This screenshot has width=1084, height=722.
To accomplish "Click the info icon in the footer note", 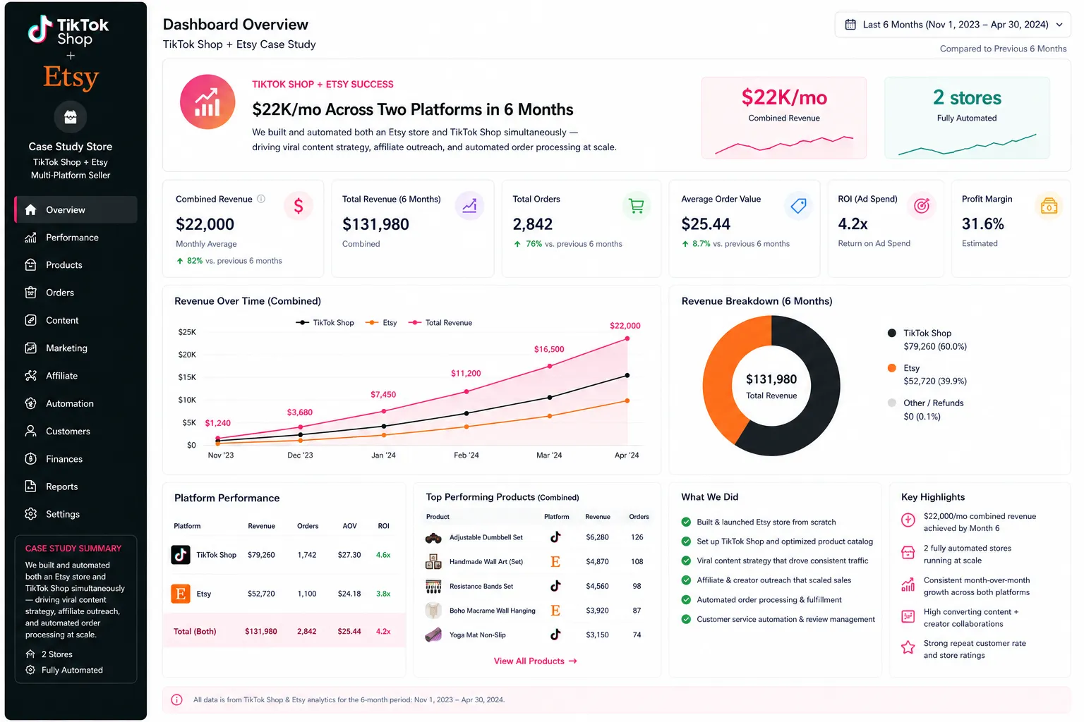I will (x=177, y=700).
